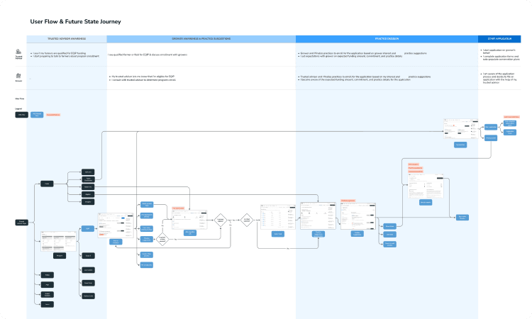Click the 'User Flow' row label
The image size is (532, 319).
pos(19,99)
